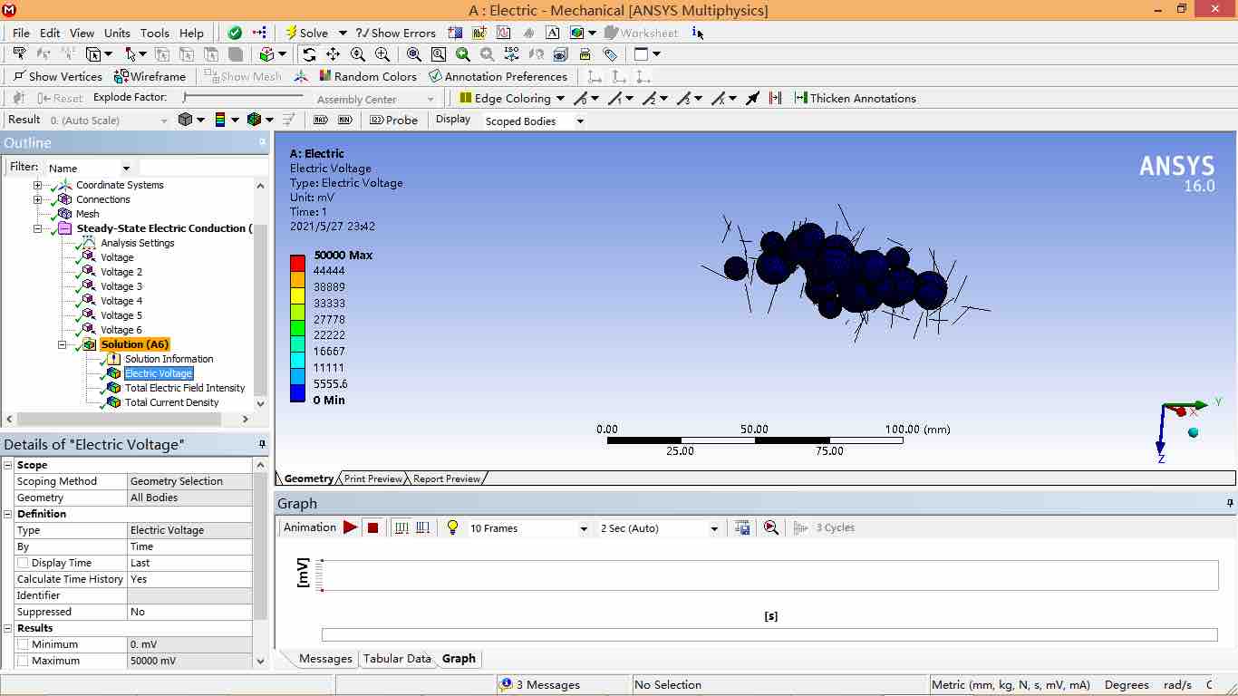The height and width of the screenshot is (696, 1238).
Task: Click Export Video File icon
Action: 742,527
